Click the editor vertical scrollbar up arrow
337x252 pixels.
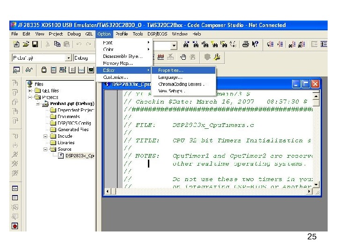coord(316,97)
